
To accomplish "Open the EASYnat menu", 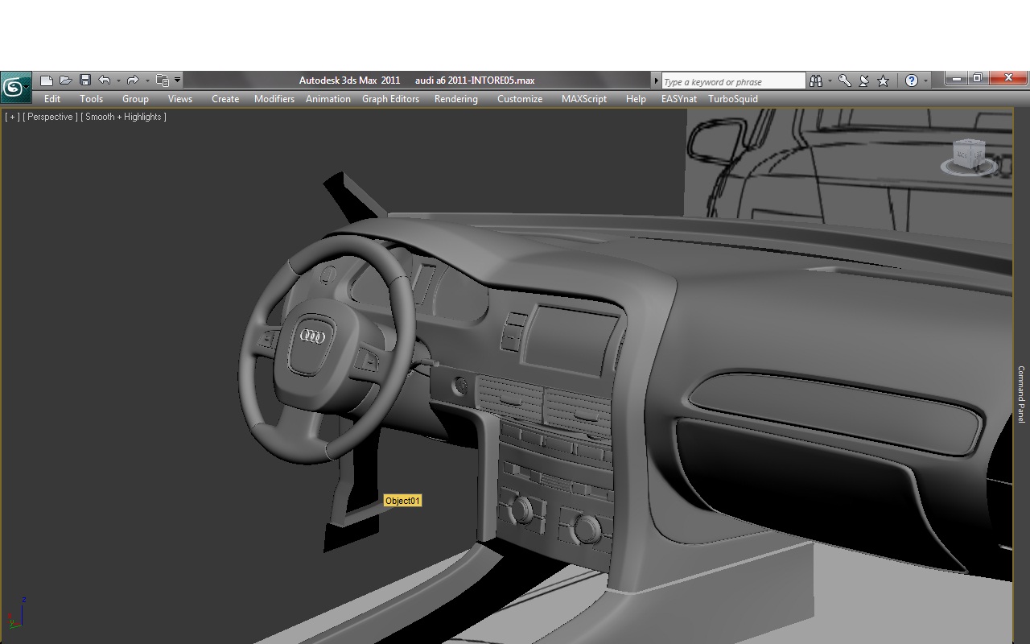I will pos(679,99).
